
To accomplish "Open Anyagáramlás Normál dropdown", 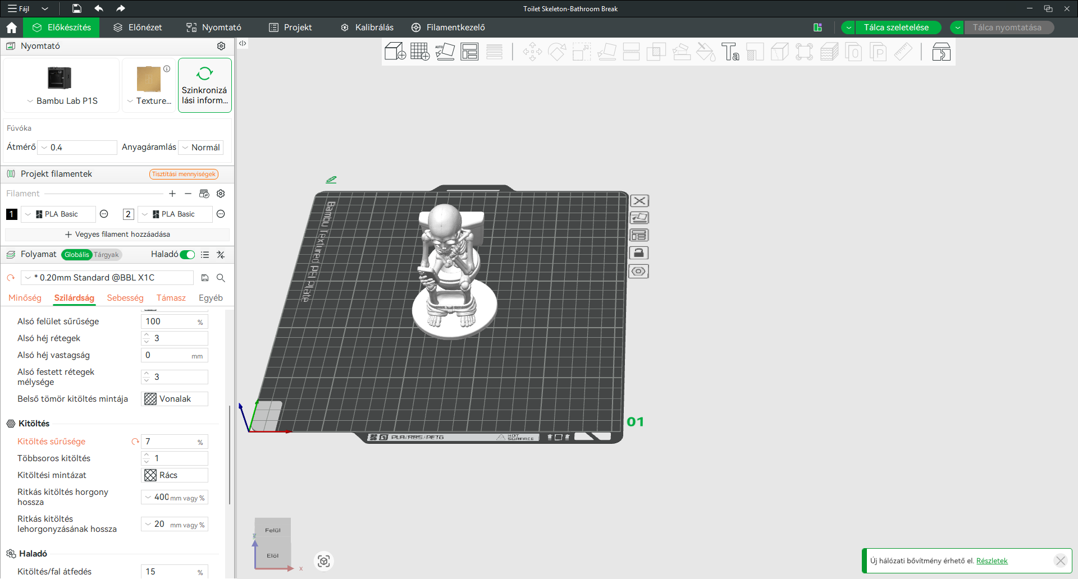I will click(201, 148).
